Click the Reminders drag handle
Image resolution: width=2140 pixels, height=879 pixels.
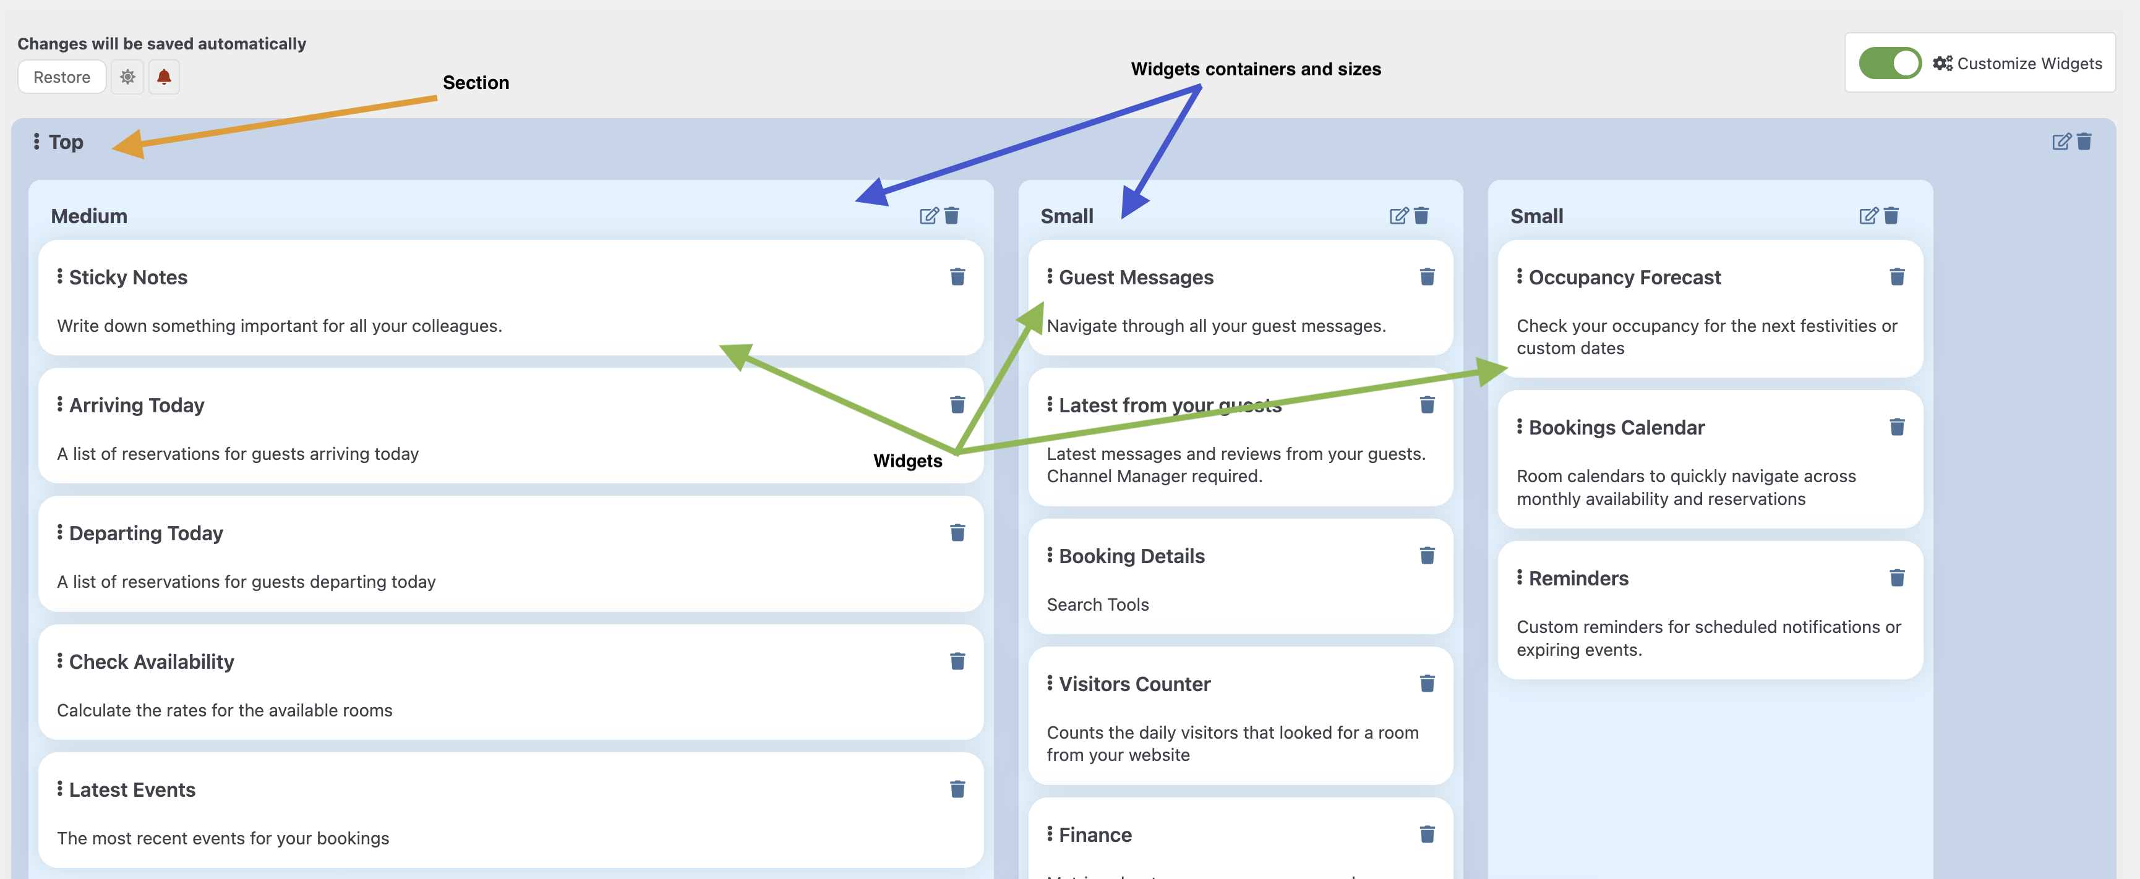point(1520,578)
